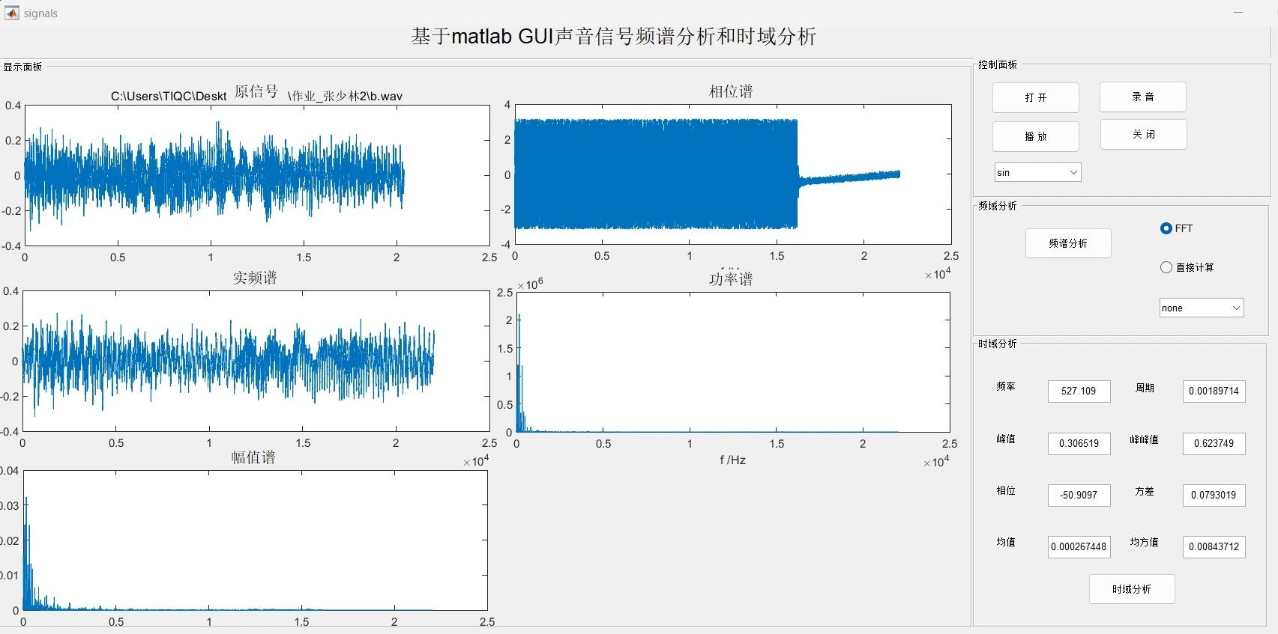Click the 频率 label in 时域分析
1278x634 pixels.
tap(1006, 386)
